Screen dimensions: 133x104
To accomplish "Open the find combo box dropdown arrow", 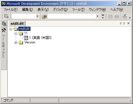I will [x=97, y=16].
